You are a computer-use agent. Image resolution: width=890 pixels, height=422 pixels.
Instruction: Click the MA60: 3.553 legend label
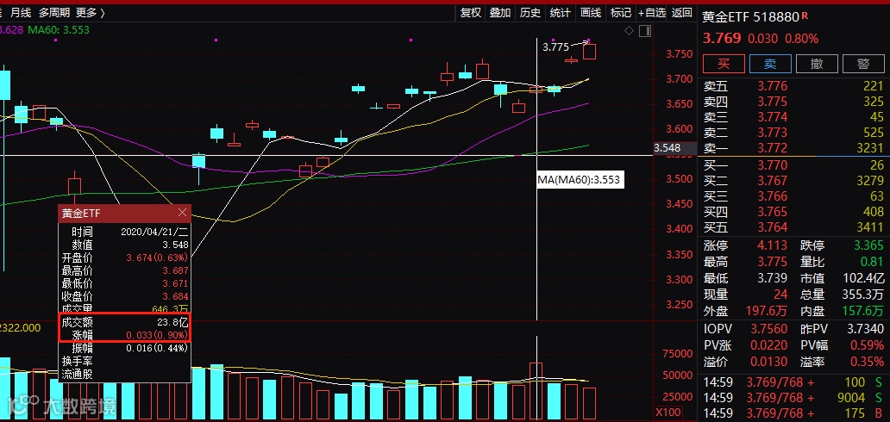(59, 29)
